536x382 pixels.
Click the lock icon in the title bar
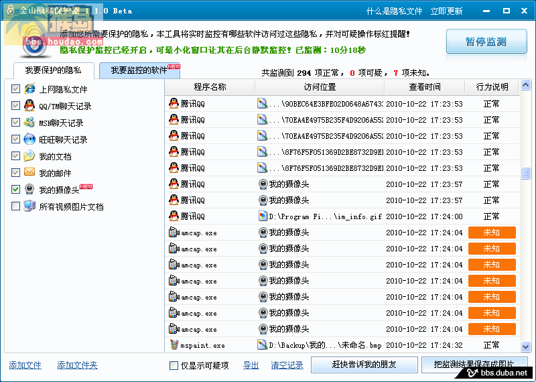pos(11,10)
